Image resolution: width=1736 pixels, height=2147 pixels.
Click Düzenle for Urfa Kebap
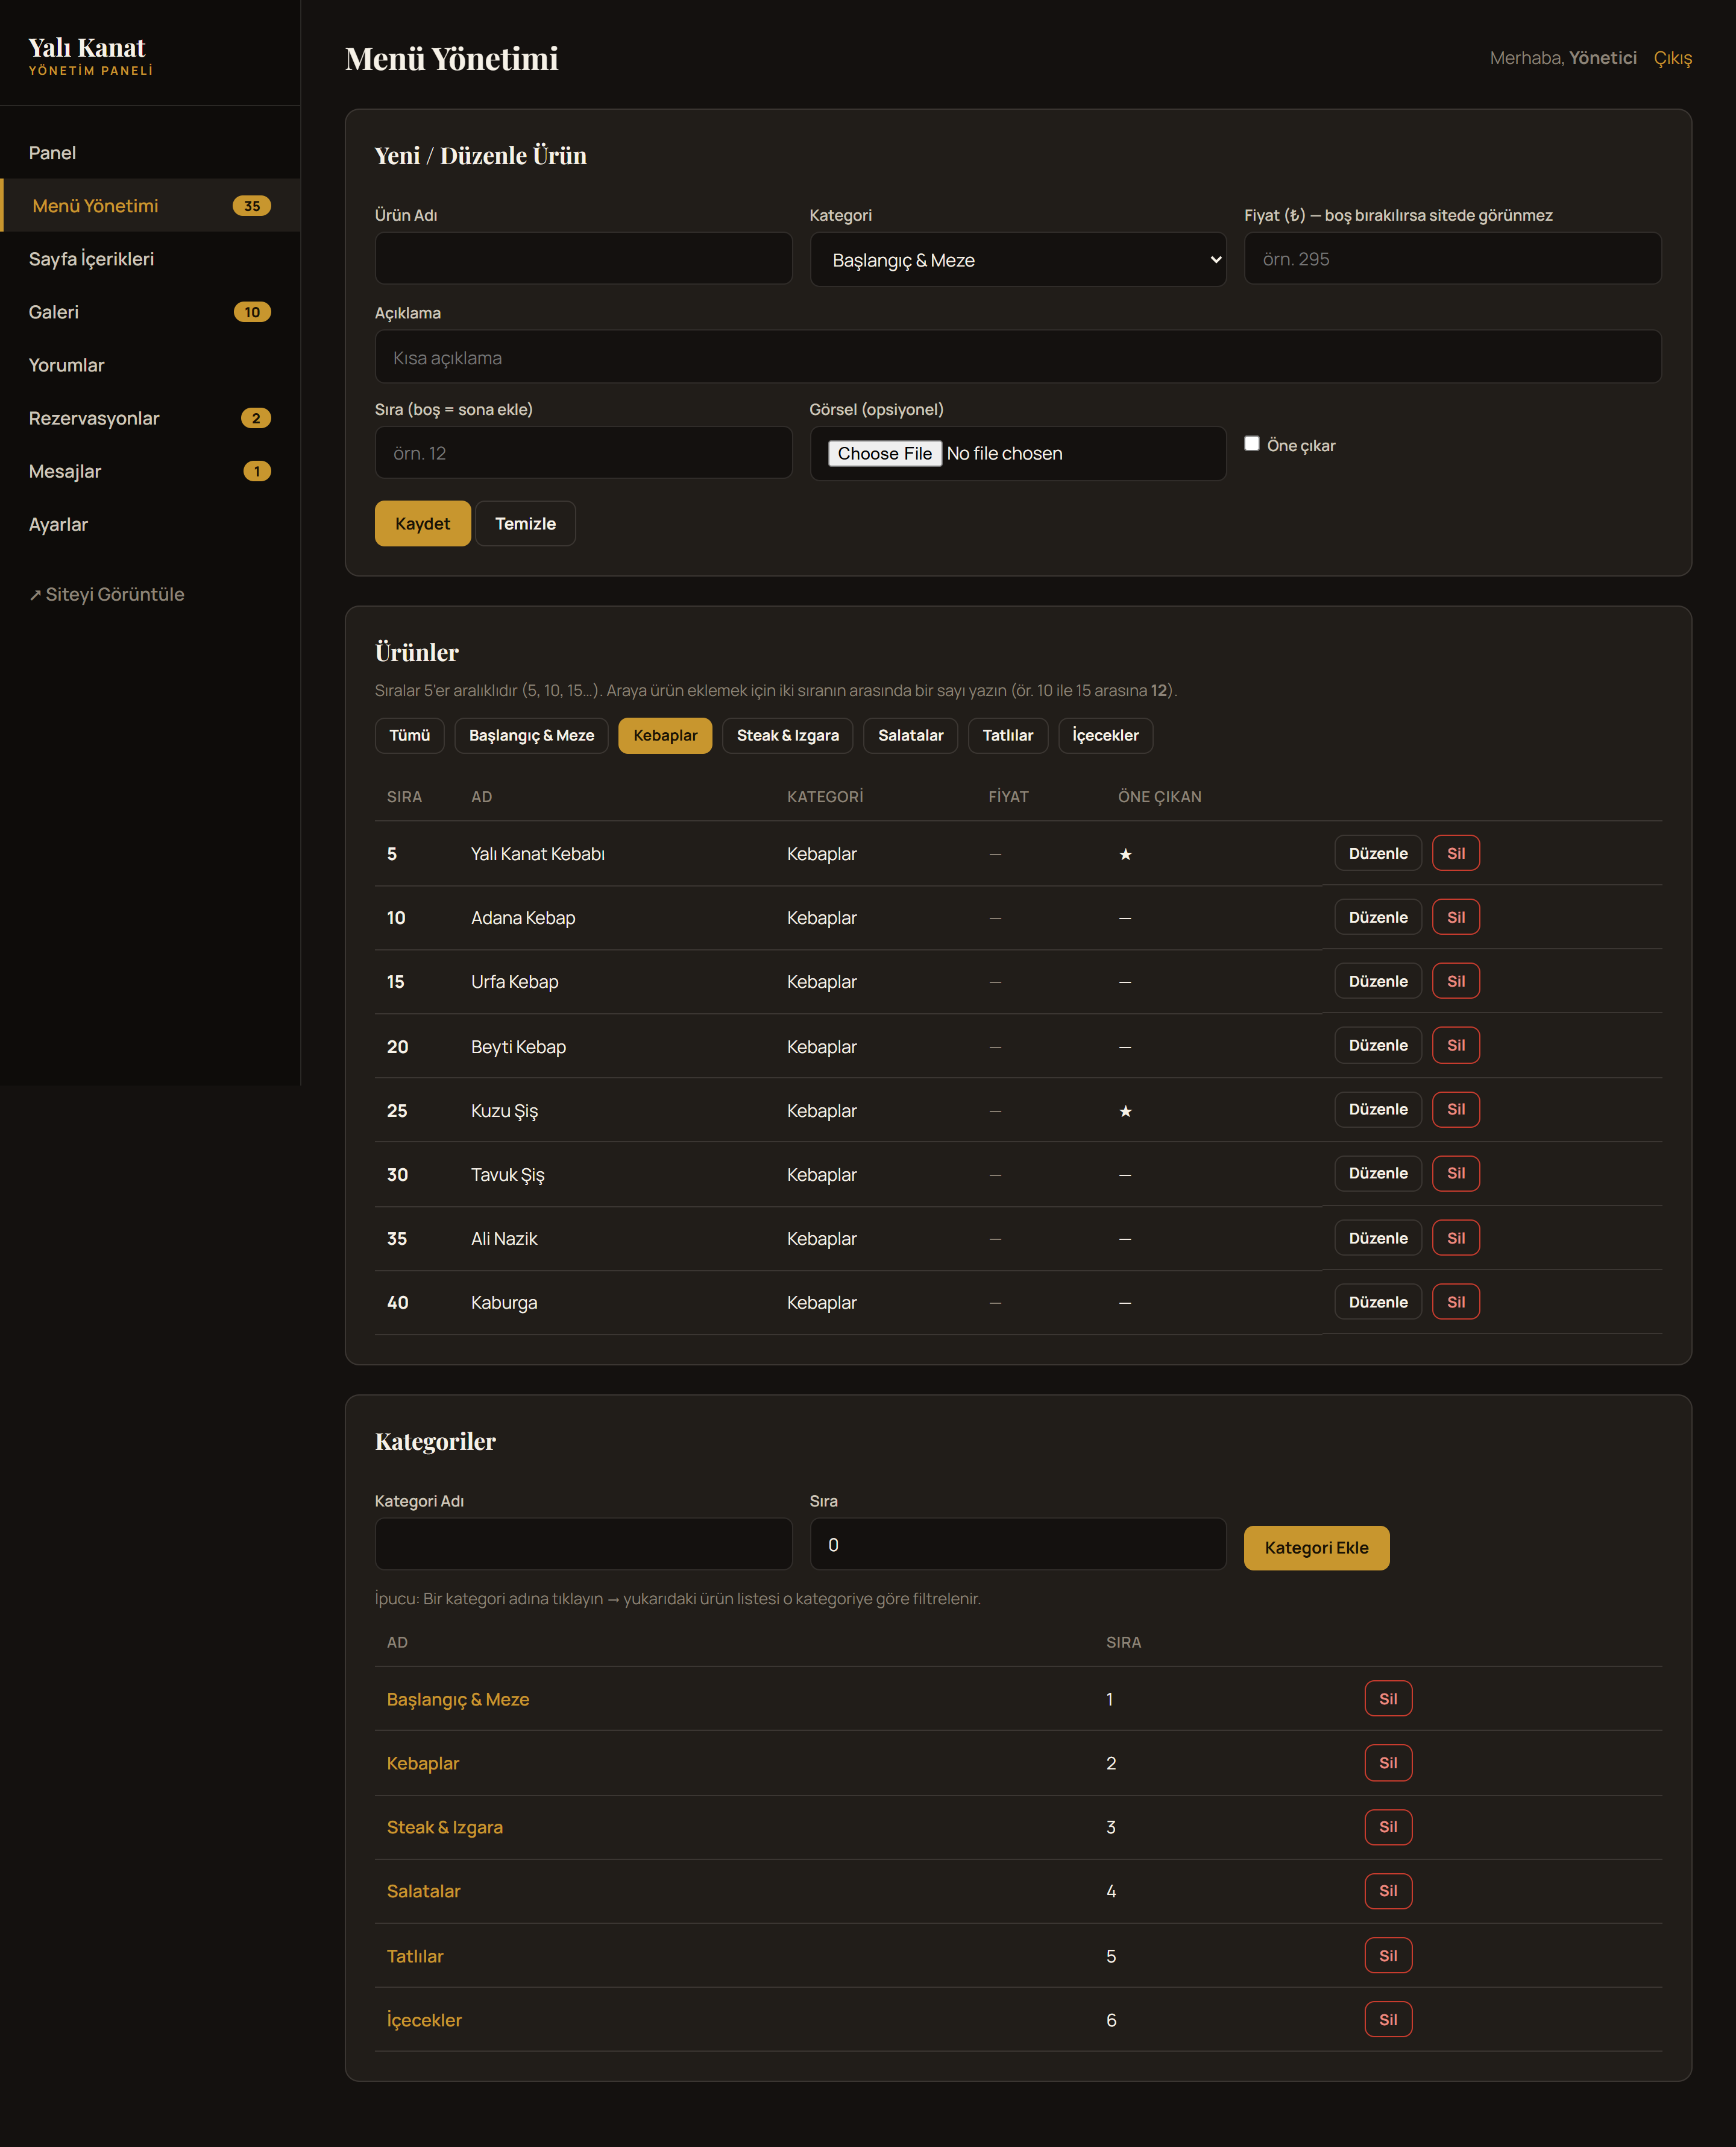1378,981
